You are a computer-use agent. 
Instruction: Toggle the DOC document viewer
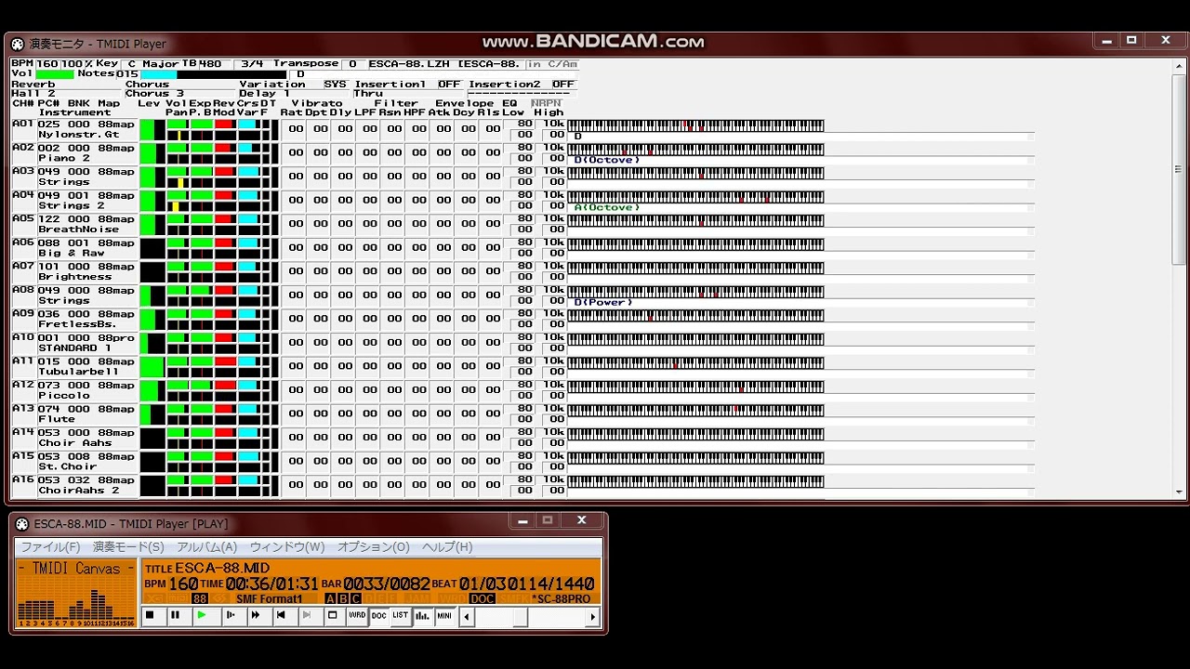click(378, 615)
